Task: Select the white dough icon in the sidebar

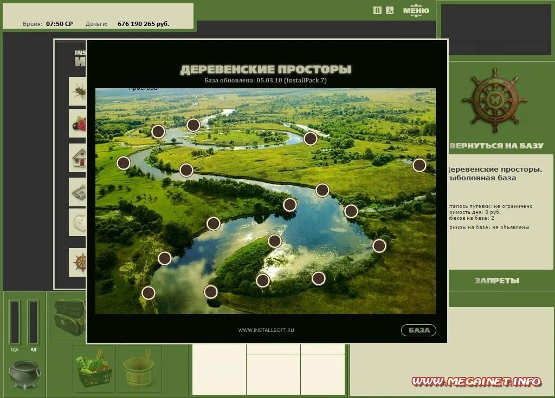Action: (78, 223)
